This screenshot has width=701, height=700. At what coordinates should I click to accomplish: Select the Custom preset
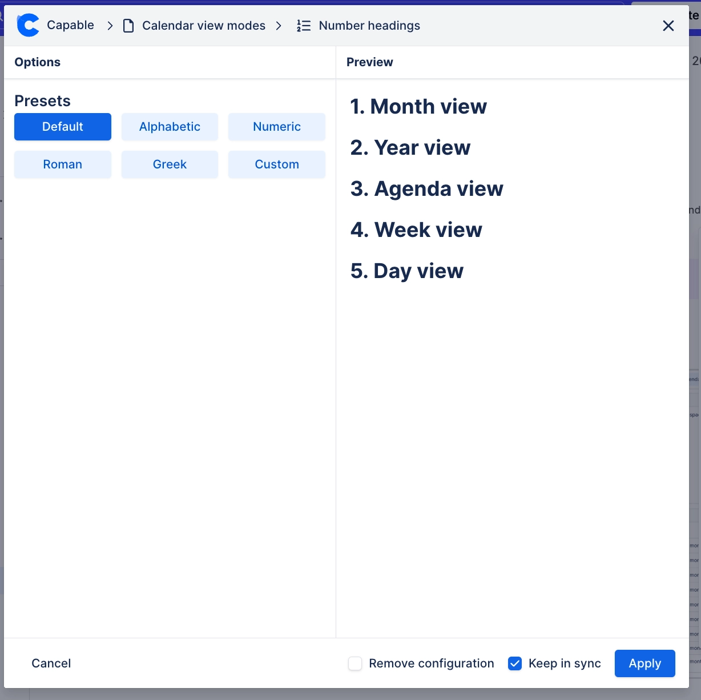[276, 164]
